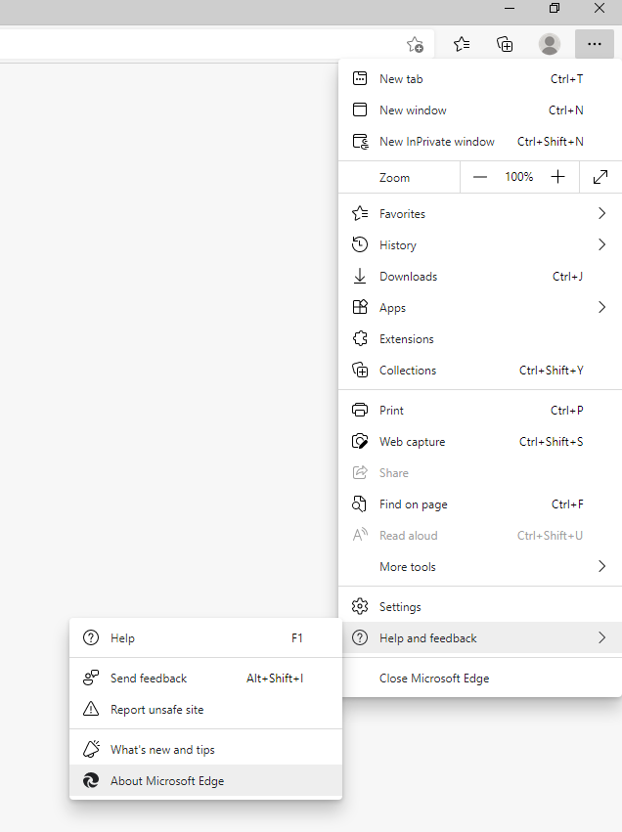This screenshot has width=622, height=832.
Task: Open Downloads menu entry
Action: click(480, 276)
